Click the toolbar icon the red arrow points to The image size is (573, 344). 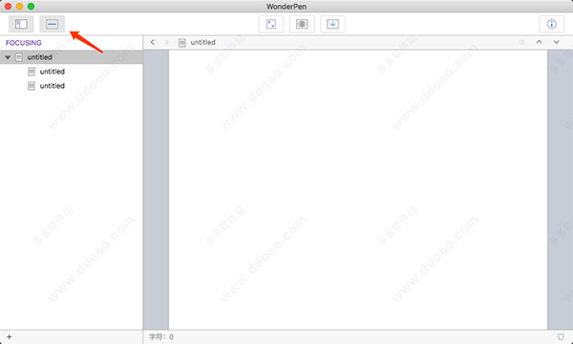pyautogui.click(x=52, y=24)
